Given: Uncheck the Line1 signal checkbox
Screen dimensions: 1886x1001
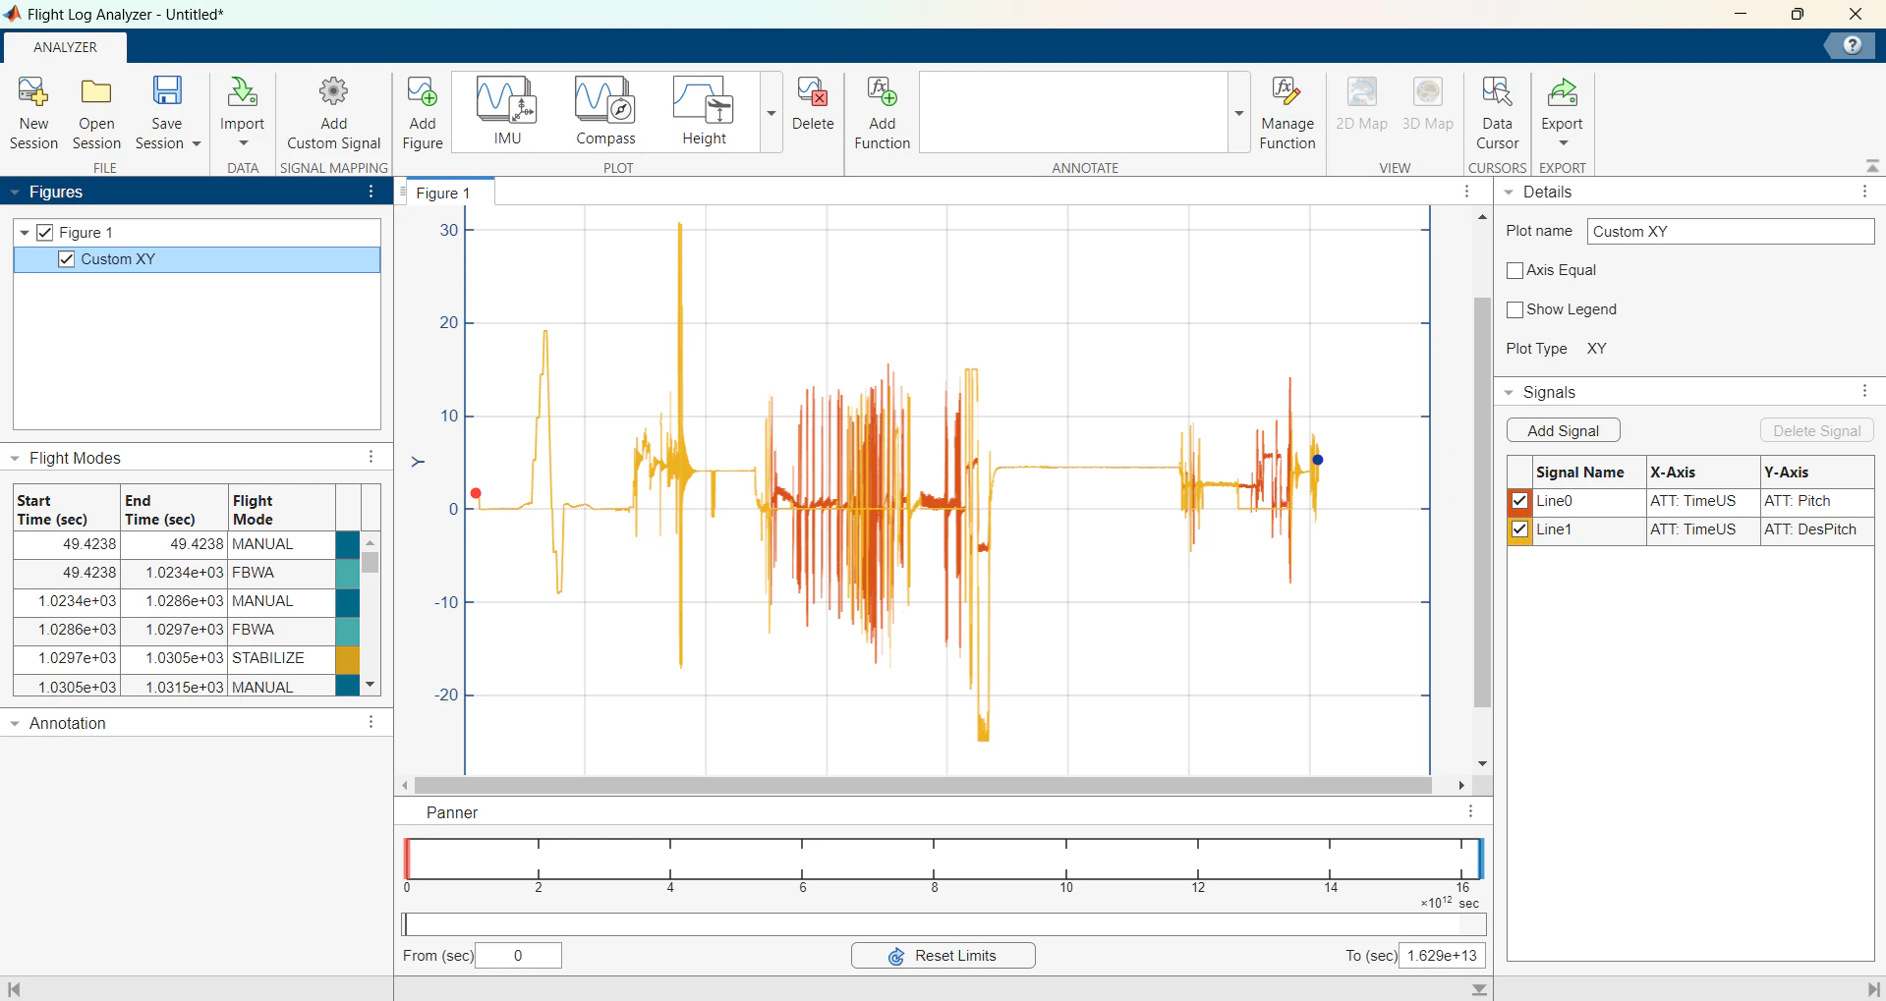Looking at the screenshot, I should (1519, 529).
